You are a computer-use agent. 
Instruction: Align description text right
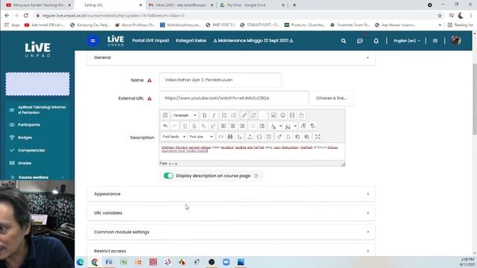[241, 126]
